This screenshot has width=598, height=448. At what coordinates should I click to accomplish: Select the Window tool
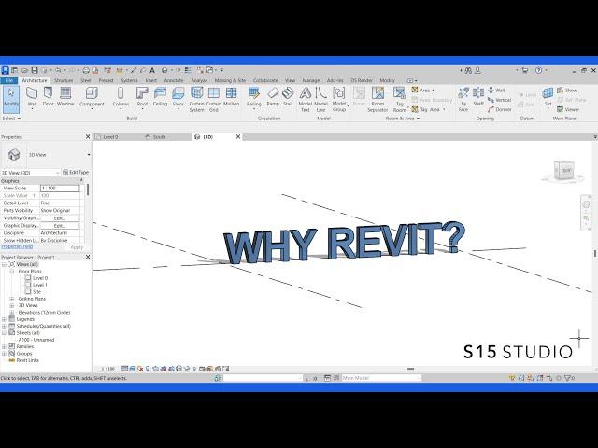[65, 97]
